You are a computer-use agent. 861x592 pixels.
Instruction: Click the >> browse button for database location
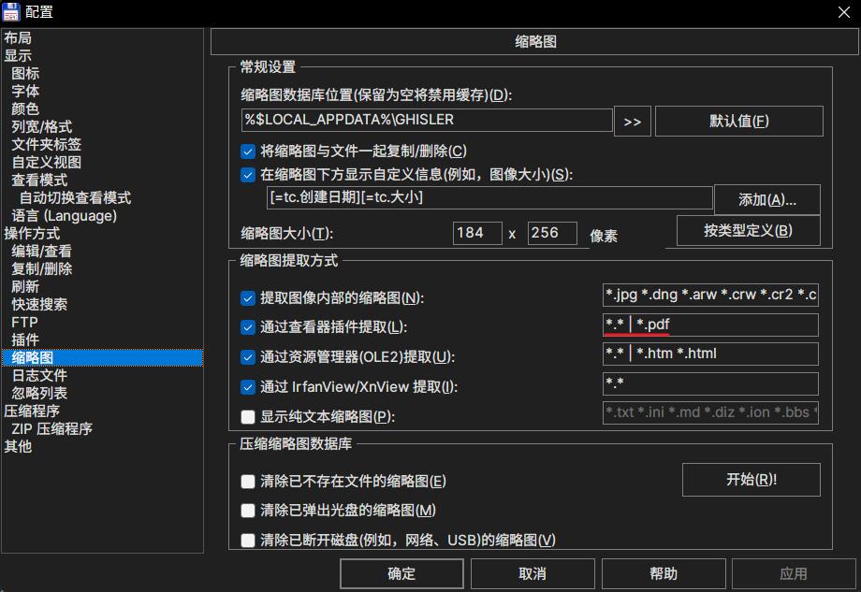coord(632,121)
